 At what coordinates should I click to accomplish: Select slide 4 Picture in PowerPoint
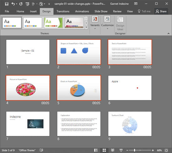pyautogui.click(x=28, y=88)
